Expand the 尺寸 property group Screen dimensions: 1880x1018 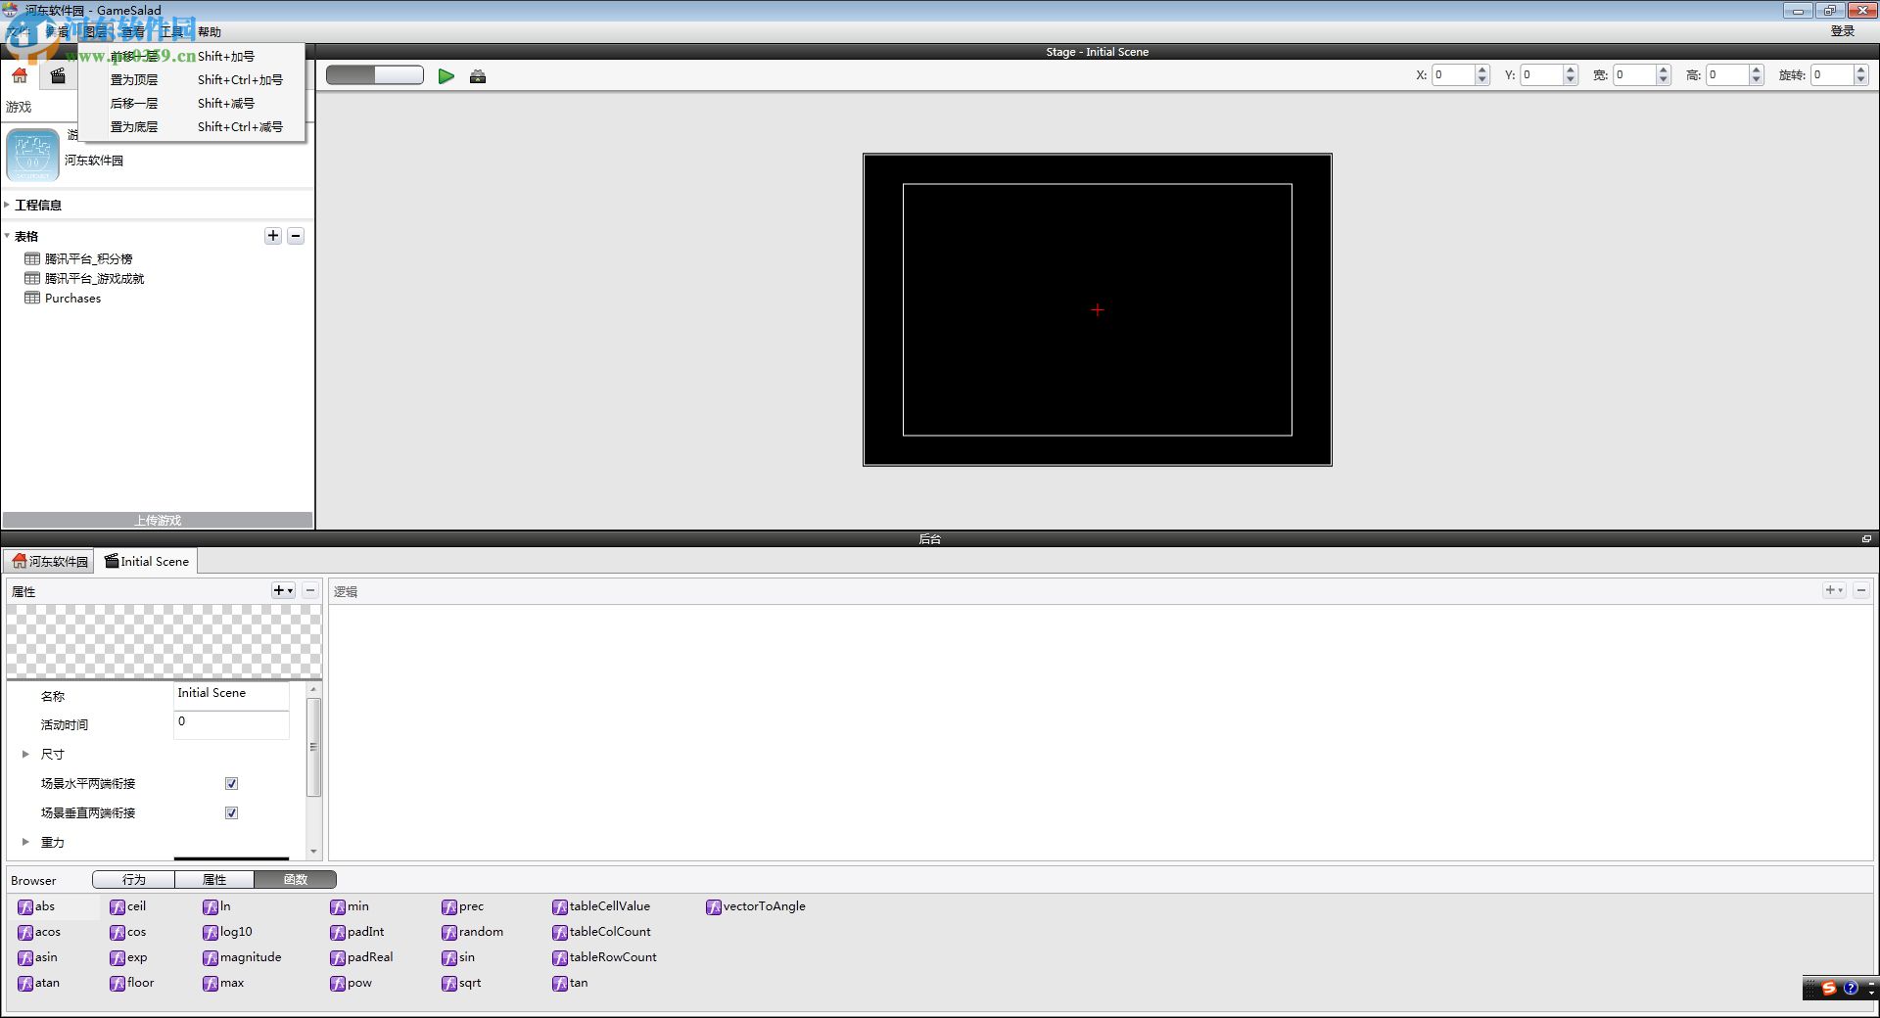coord(25,754)
